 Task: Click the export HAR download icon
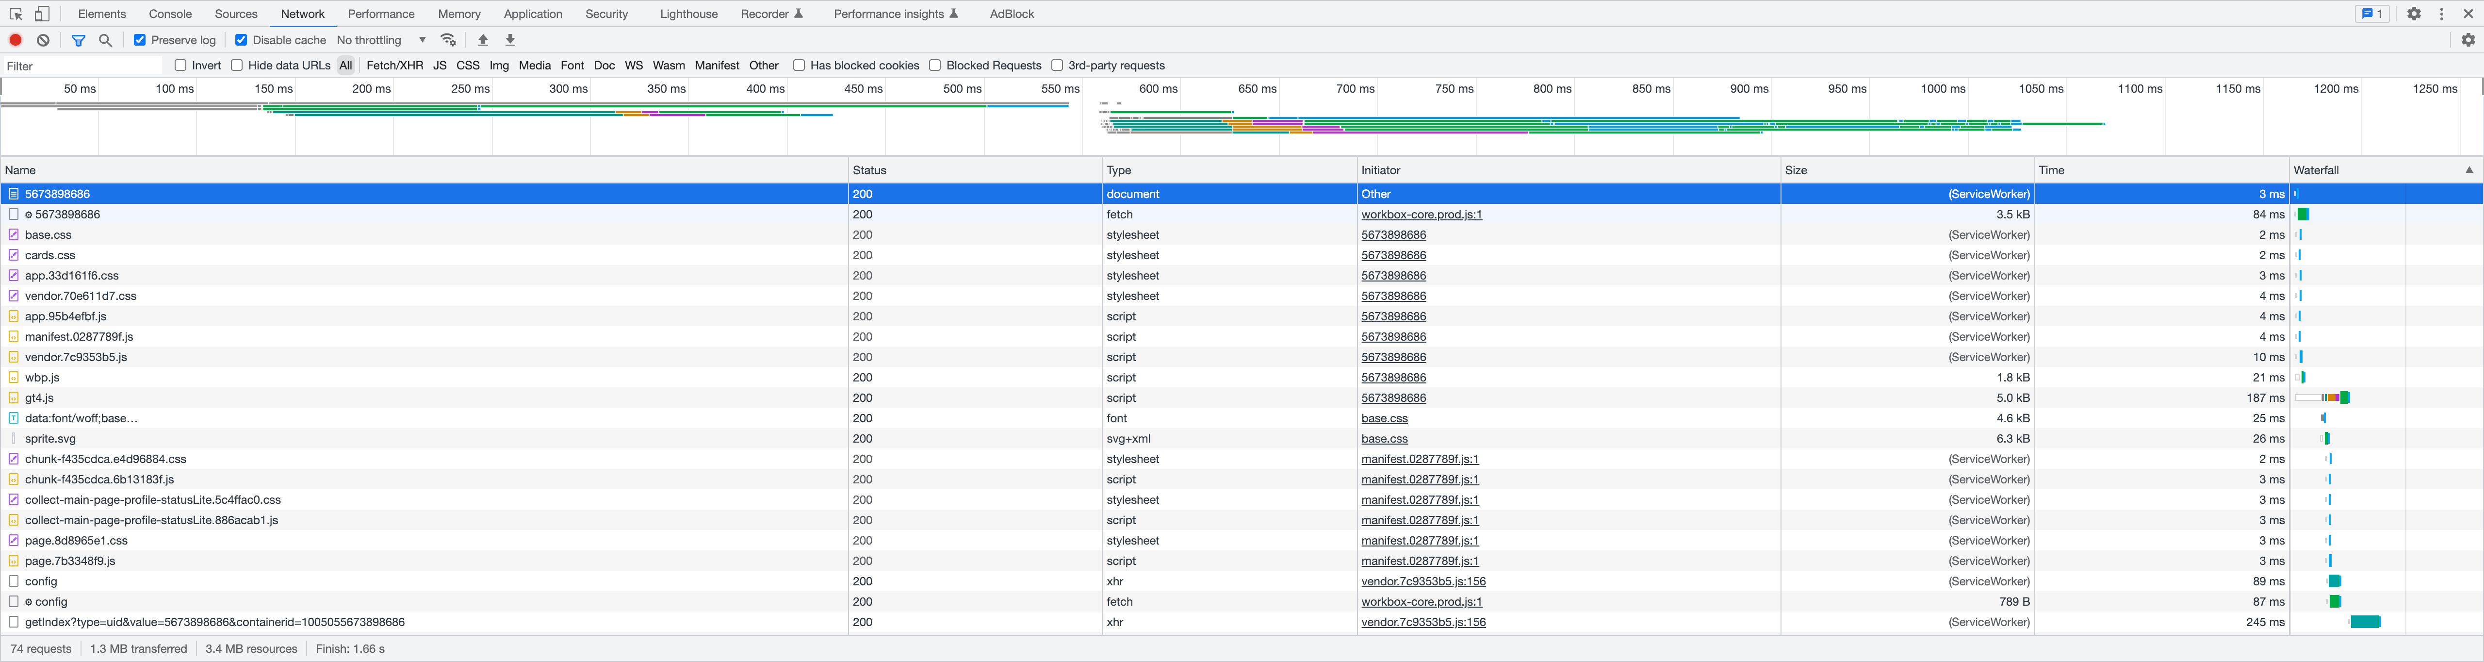click(x=511, y=40)
